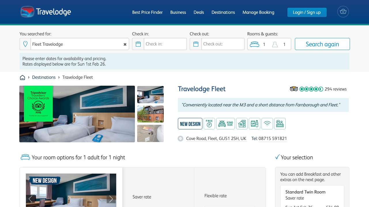369x207 pixels.
Task: Click the Tripadvisor owl rating icon
Action: [x=294, y=89]
